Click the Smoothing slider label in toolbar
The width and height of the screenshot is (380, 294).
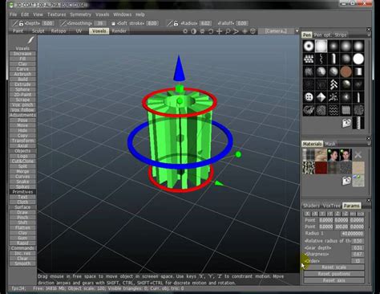pos(80,23)
